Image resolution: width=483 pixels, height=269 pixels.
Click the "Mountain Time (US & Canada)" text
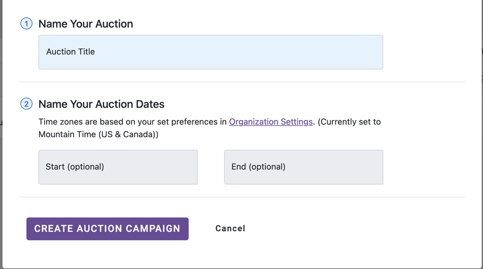98,135
